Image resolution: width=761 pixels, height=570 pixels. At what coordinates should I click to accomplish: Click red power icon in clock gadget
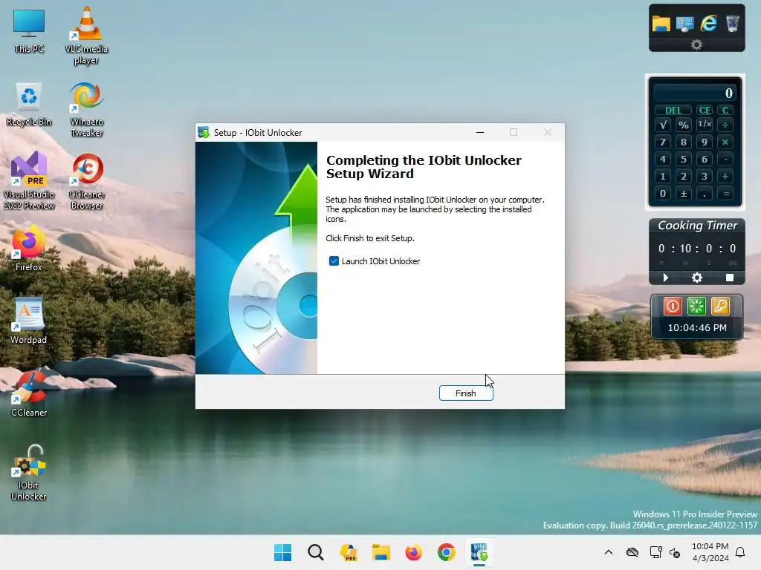(x=673, y=307)
